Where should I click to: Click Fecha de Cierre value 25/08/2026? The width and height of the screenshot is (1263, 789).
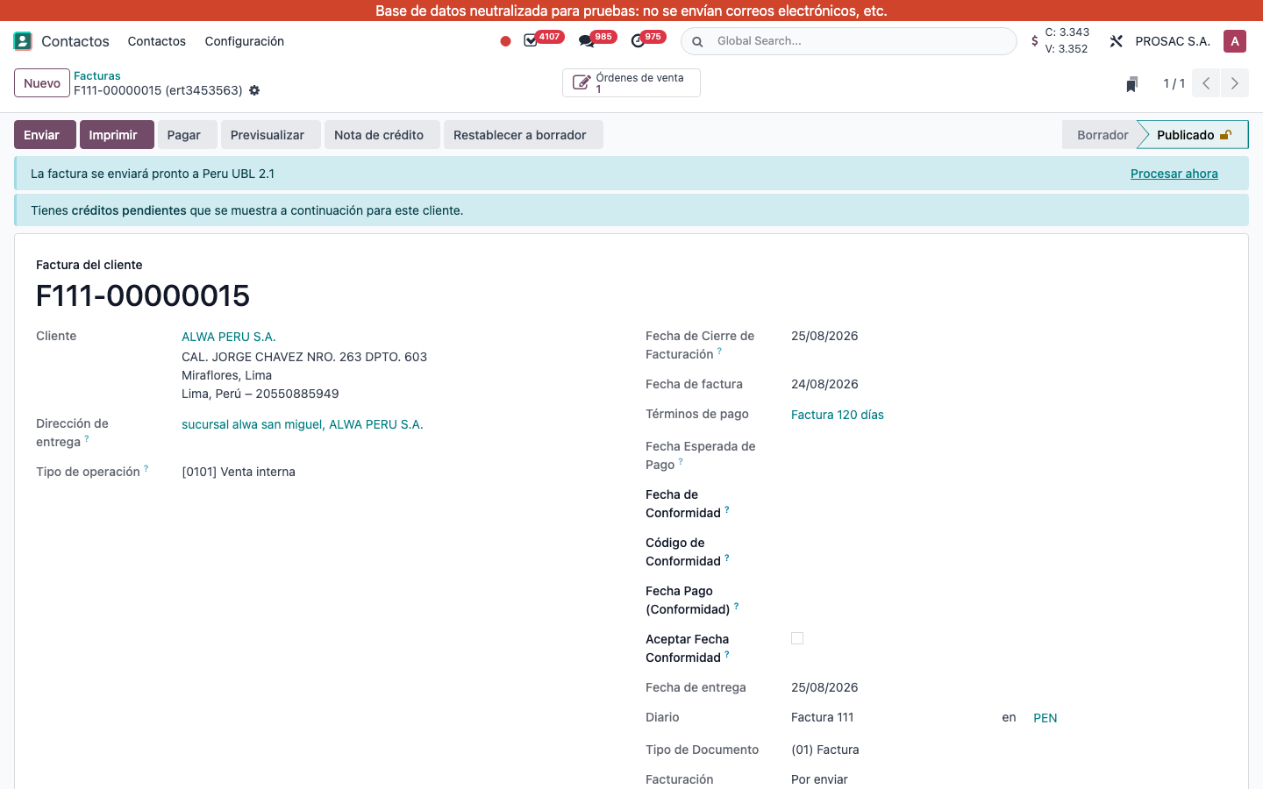(x=824, y=336)
